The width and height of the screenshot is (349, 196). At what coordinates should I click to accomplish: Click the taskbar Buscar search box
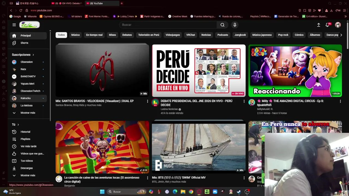click(127, 192)
